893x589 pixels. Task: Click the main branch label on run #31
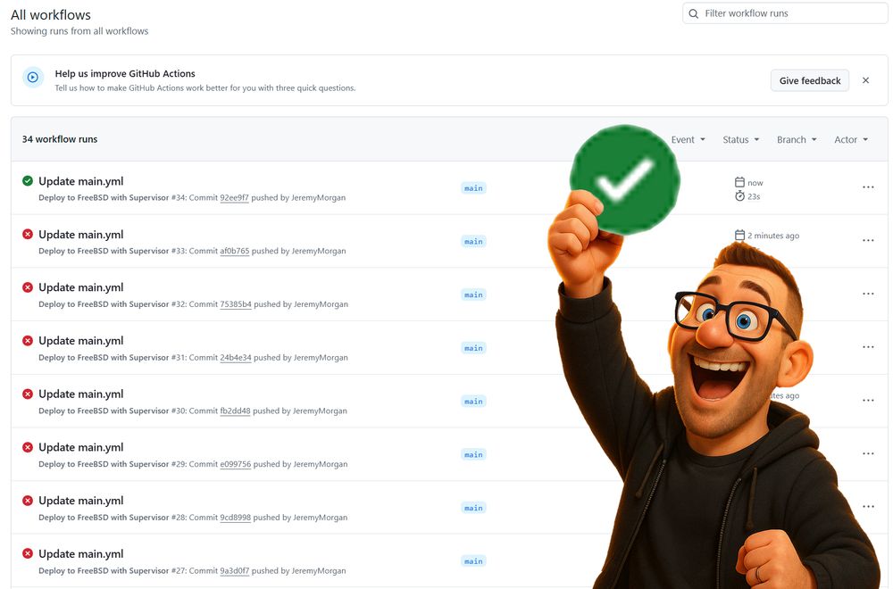click(x=473, y=348)
